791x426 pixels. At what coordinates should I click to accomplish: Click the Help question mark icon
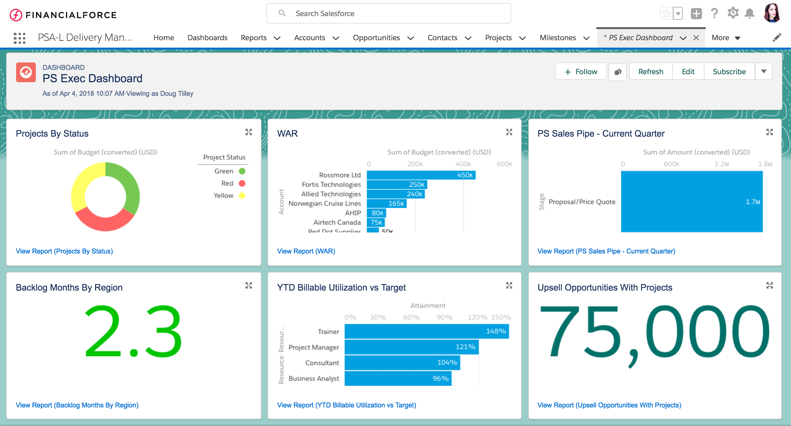714,13
